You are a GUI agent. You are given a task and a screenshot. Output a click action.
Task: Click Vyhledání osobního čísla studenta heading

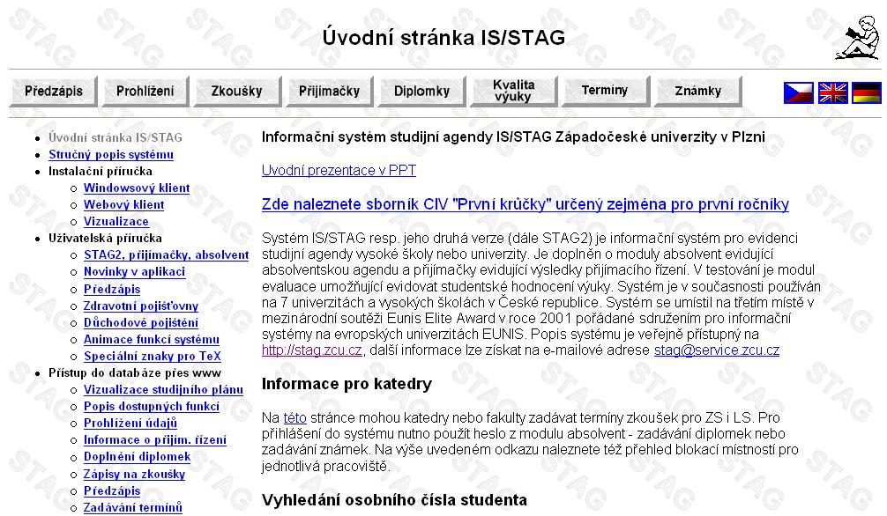(x=394, y=500)
